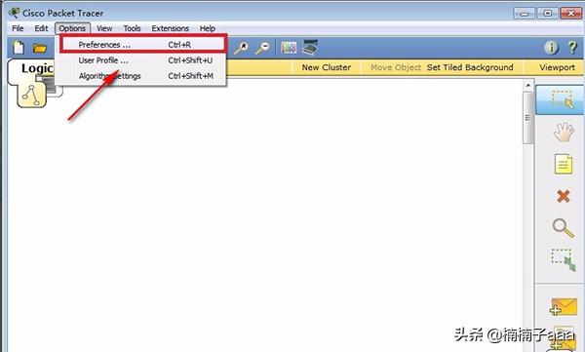Screen dimensions: 585x352
Task: Click the question mark help icon
Action: pos(572,48)
